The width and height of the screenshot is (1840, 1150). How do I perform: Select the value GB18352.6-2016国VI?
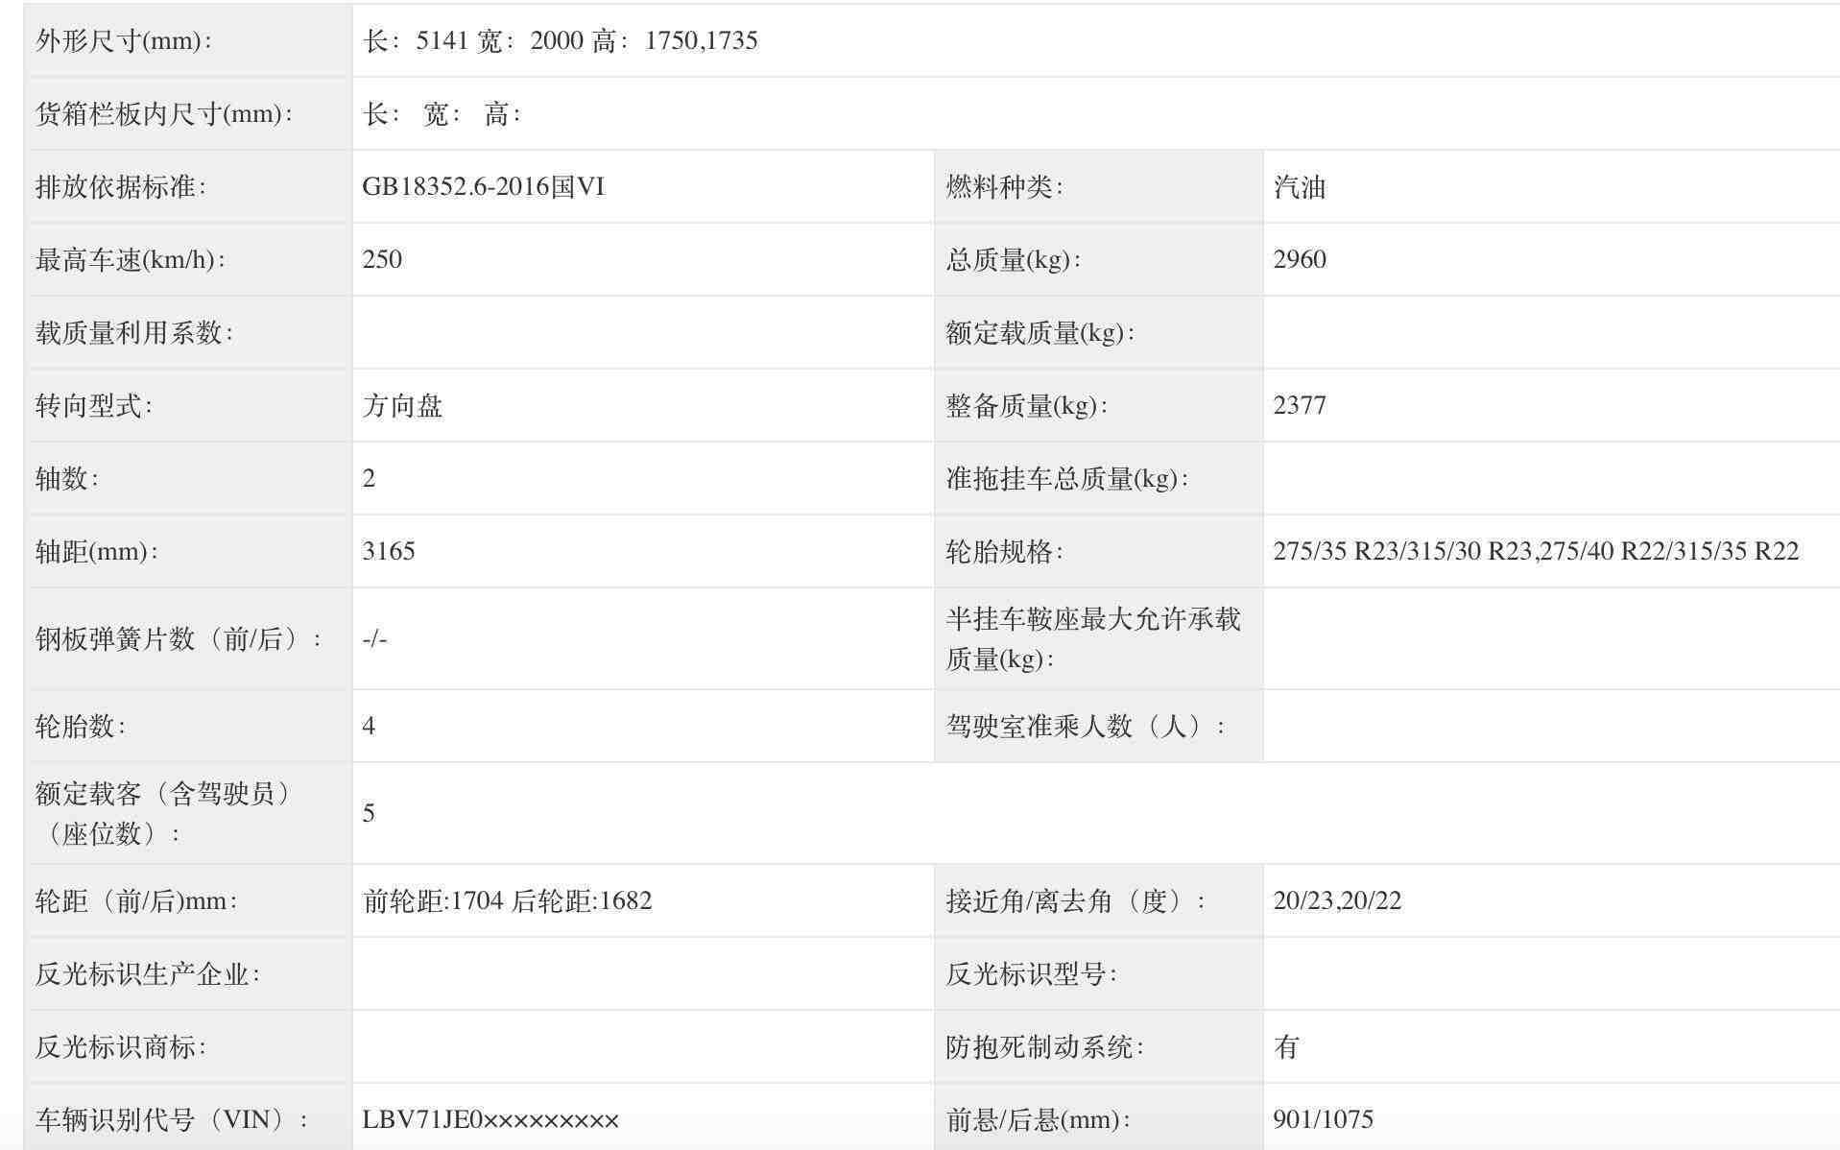(484, 186)
